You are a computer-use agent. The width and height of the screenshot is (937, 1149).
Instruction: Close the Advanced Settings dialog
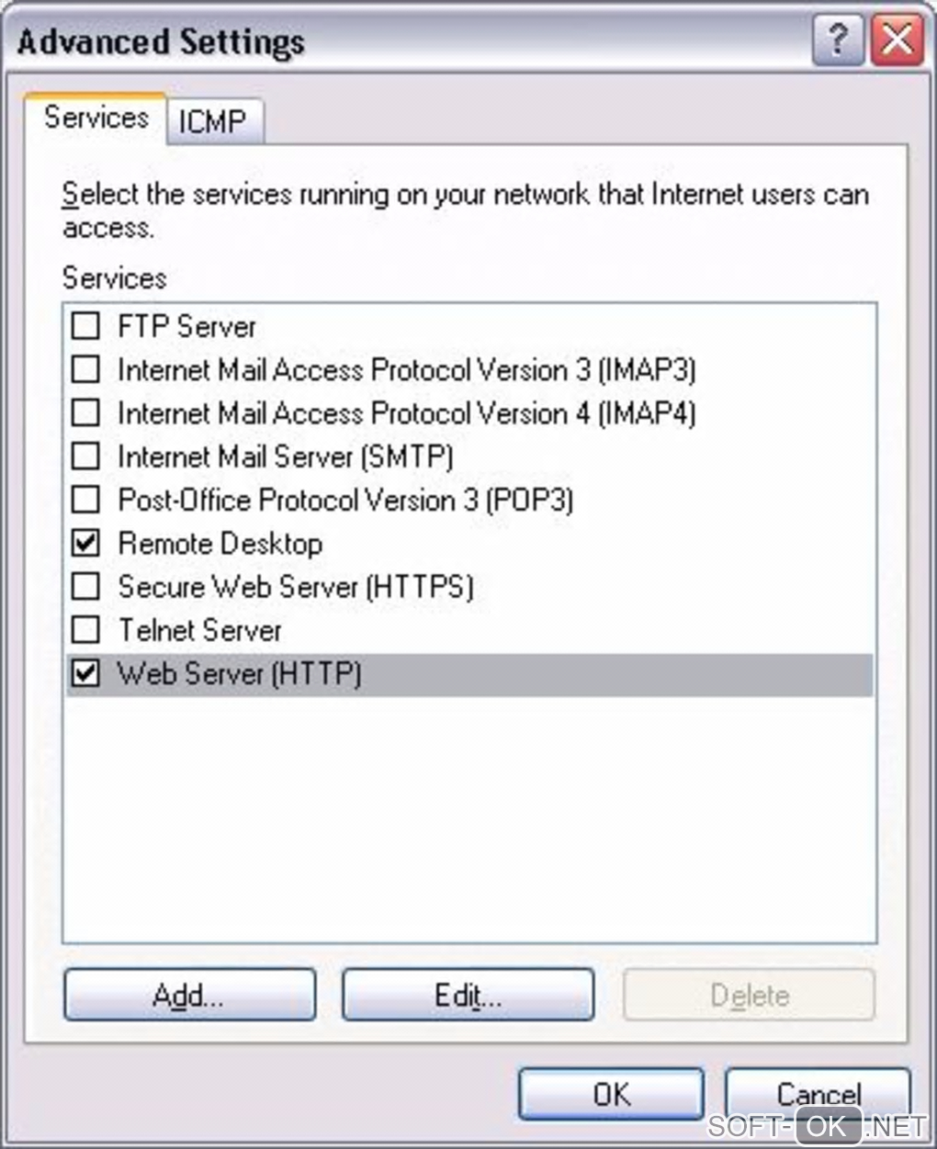[x=897, y=42]
